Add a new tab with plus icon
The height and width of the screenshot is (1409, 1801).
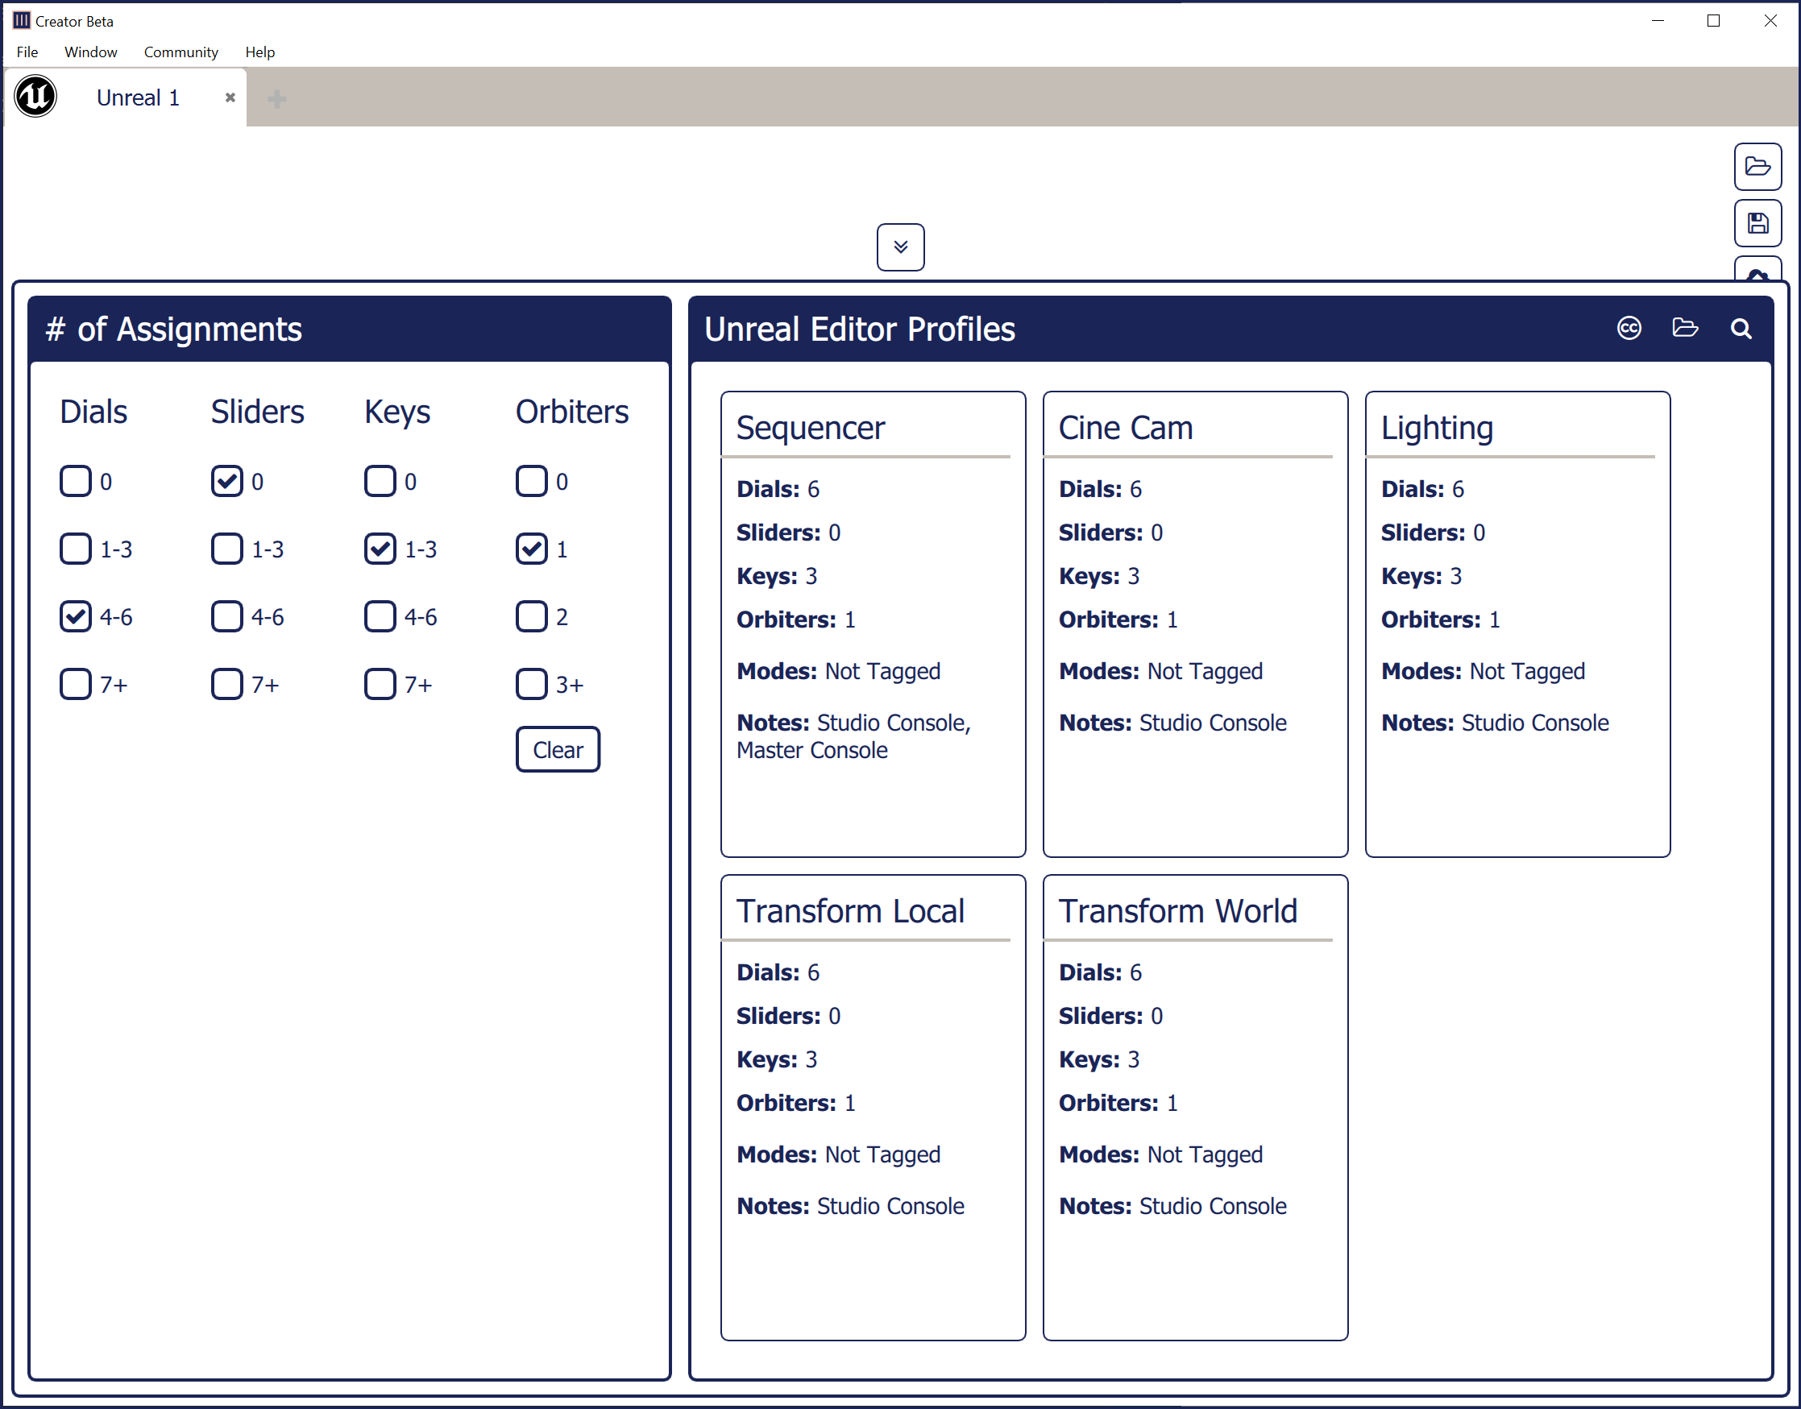pyautogui.click(x=277, y=99)
